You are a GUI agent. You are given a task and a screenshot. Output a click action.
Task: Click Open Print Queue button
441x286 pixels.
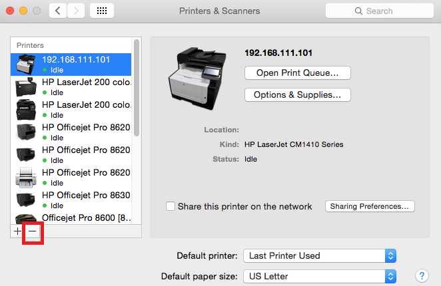click(297, 72)
